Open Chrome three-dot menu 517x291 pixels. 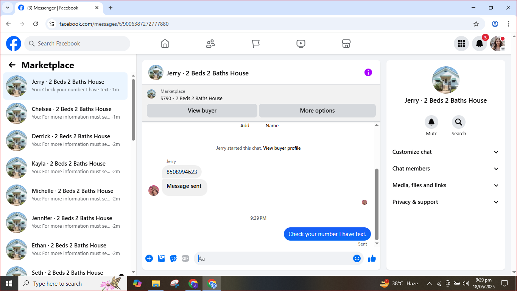coord(509,24)
